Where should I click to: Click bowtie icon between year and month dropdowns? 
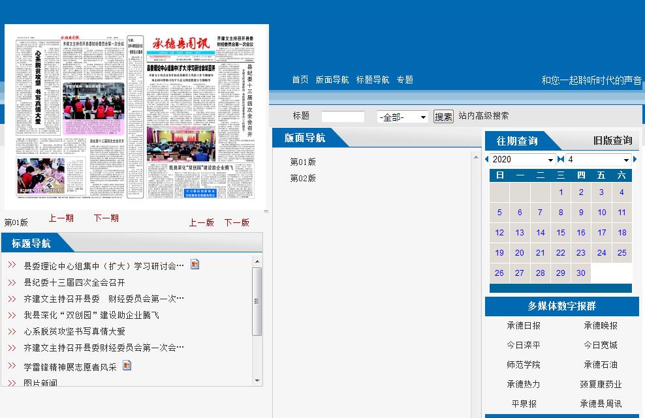[x=560, y=160]
